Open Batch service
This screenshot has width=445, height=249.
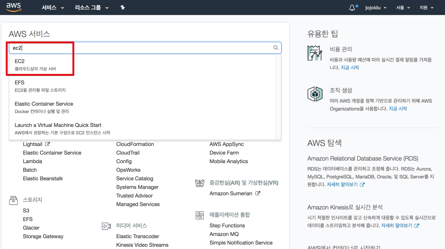(x=30, y=170)
